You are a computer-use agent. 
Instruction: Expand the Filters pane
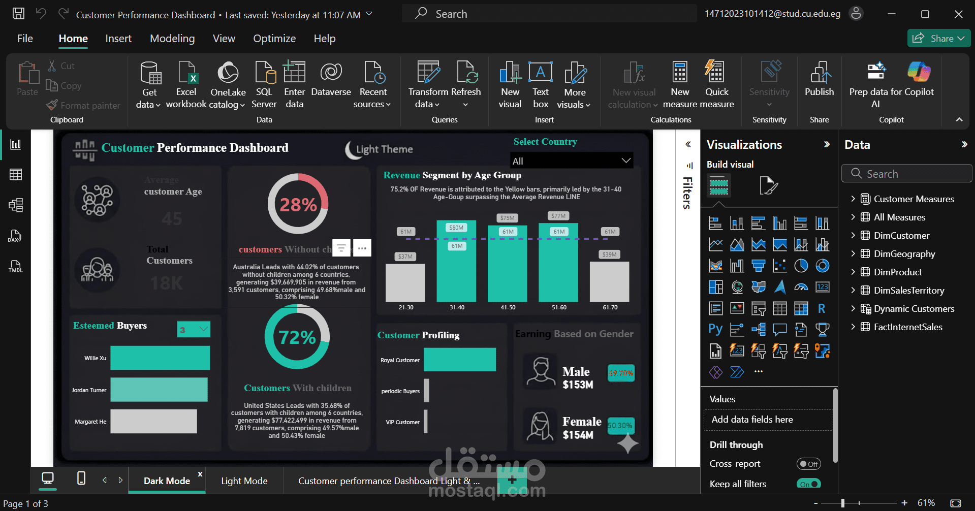(x=688, y=144)
